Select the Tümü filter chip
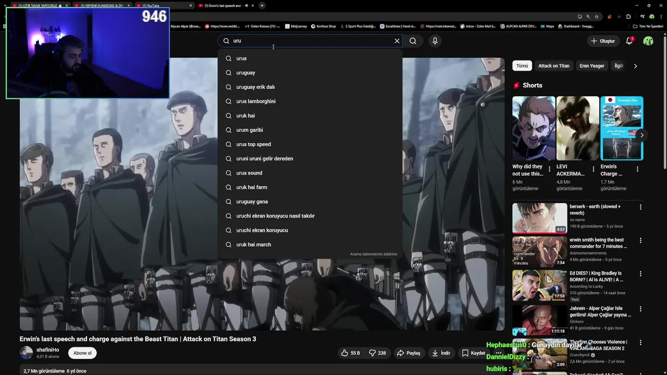Screen dimensions: 667x375 (522, 66)
